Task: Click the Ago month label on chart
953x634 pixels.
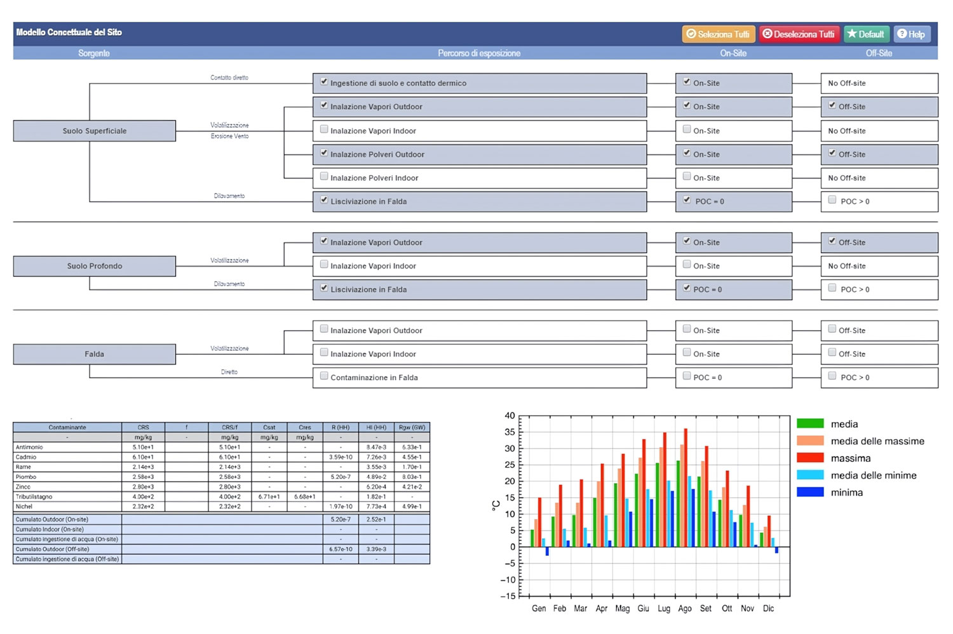Action: 685,608
